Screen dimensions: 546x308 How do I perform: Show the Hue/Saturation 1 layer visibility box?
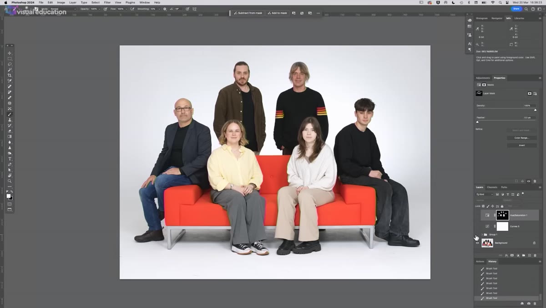pyautogui.click(x=477, y=215)
